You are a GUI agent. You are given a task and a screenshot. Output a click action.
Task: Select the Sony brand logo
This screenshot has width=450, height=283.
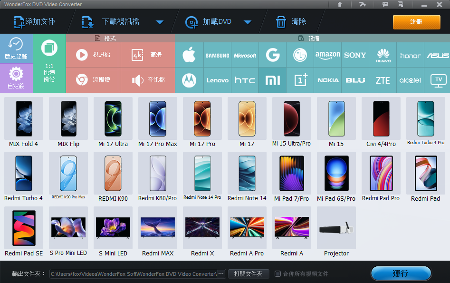pos(355,55)
